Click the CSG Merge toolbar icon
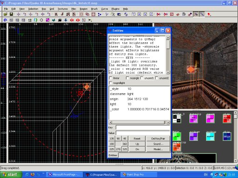The image size is (238, 178). 87,14
